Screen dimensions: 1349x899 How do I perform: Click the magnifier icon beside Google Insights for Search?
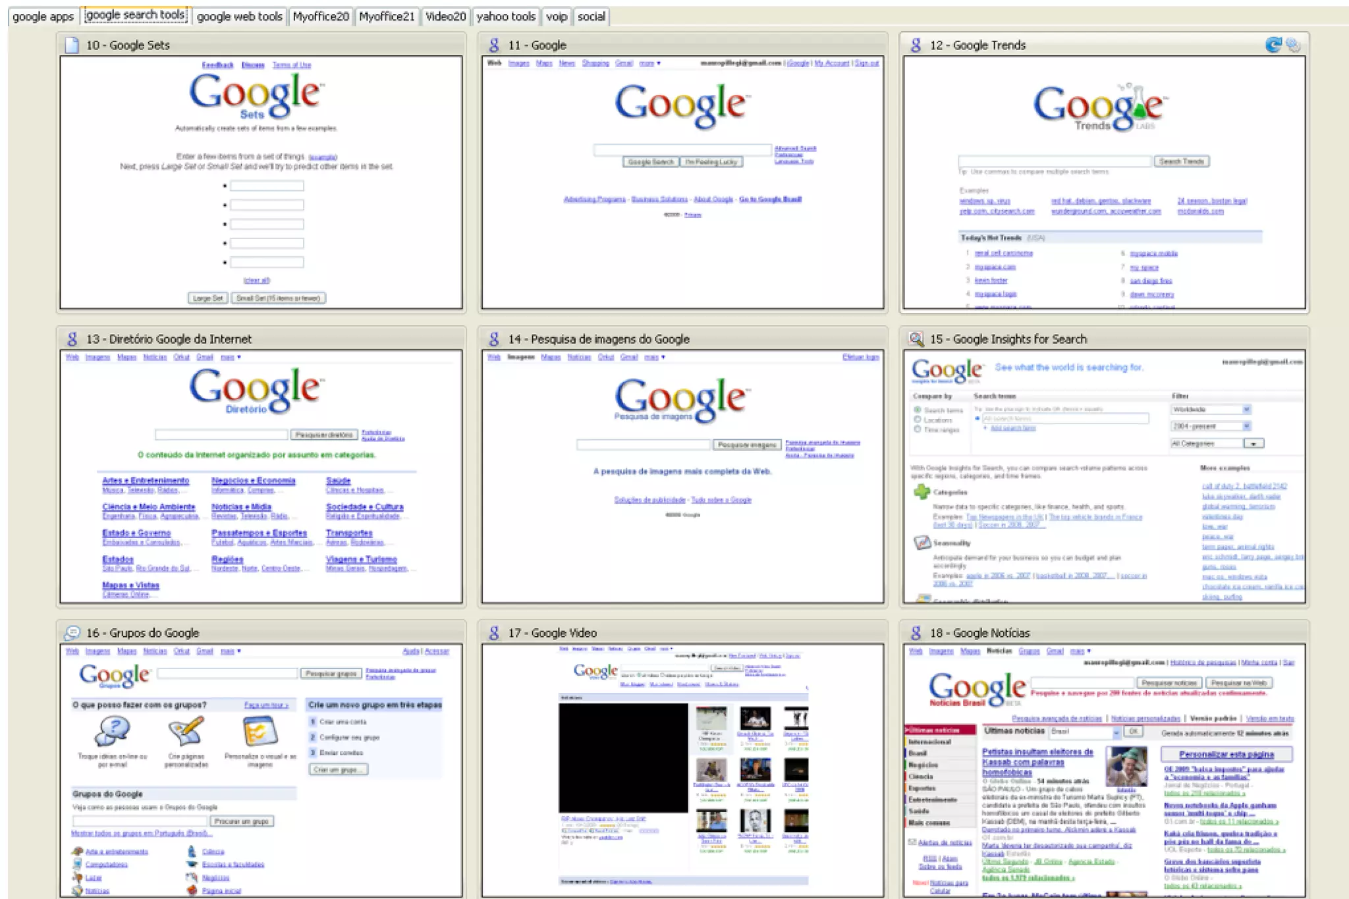[x=916, y=339]
